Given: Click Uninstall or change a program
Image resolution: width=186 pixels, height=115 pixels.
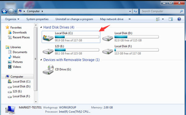Looking at the screenshot, I should (74, 19).
